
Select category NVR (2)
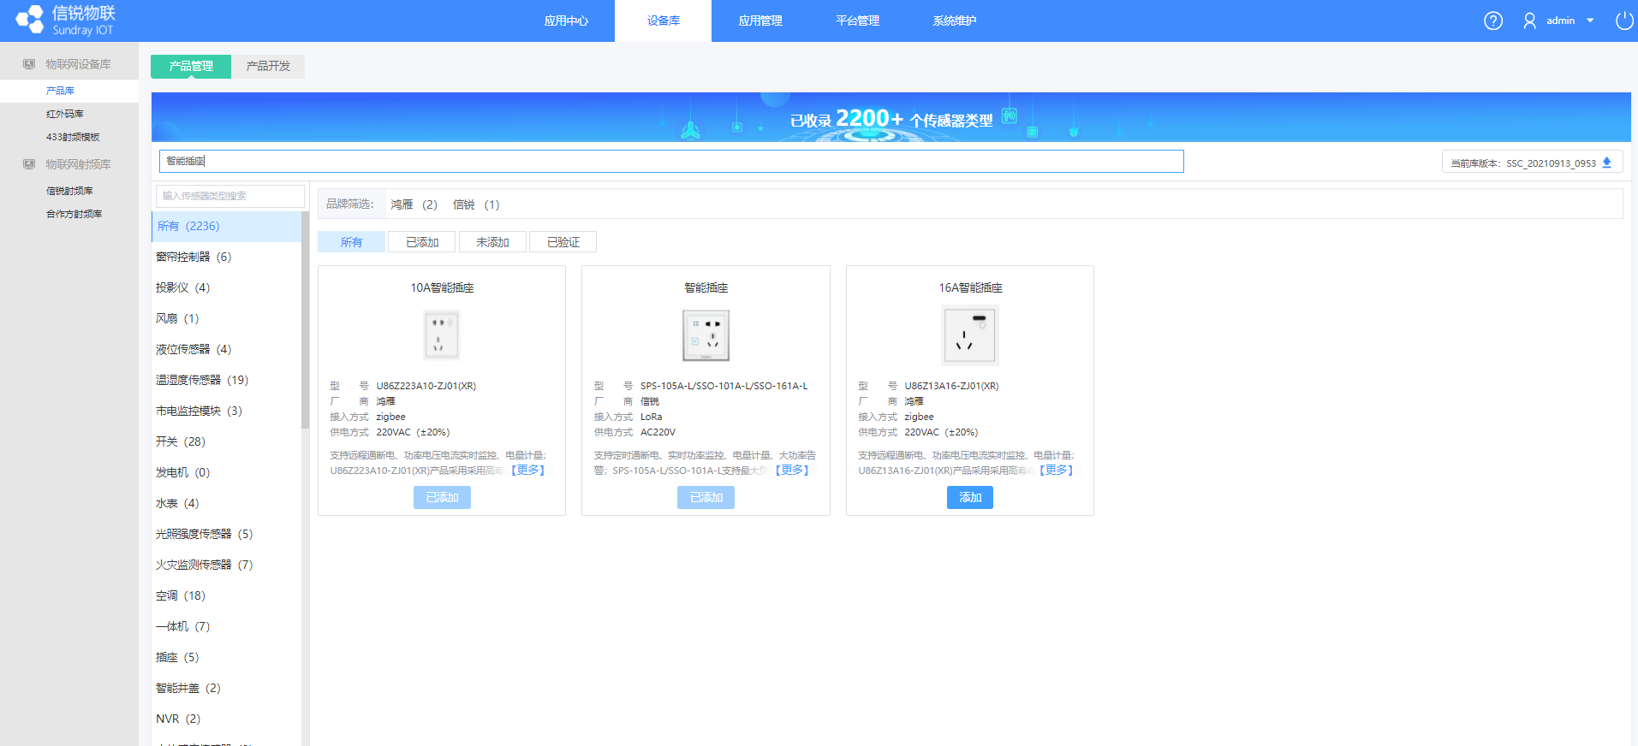226,719
